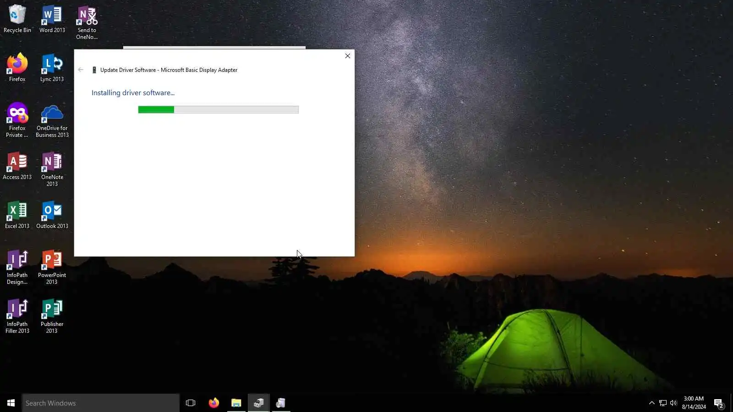Open File Explorer from the taskbar
Viewport: 733px width, 412px height.
(236, 403)
